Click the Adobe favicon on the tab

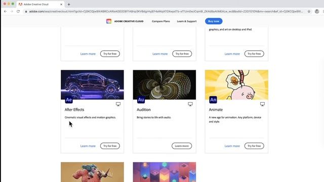click(20, 5)
